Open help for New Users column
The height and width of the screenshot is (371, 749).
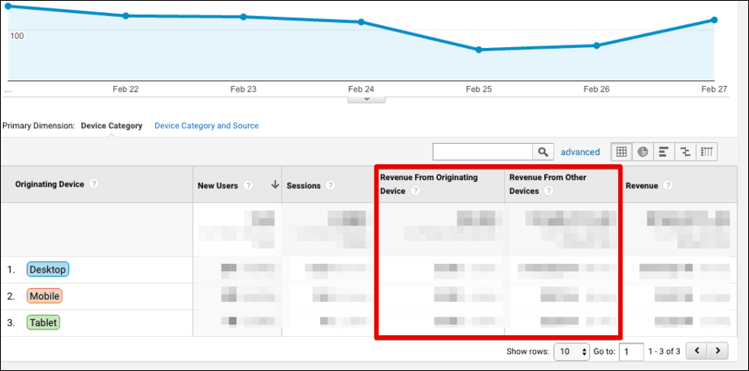pos(248,185)
